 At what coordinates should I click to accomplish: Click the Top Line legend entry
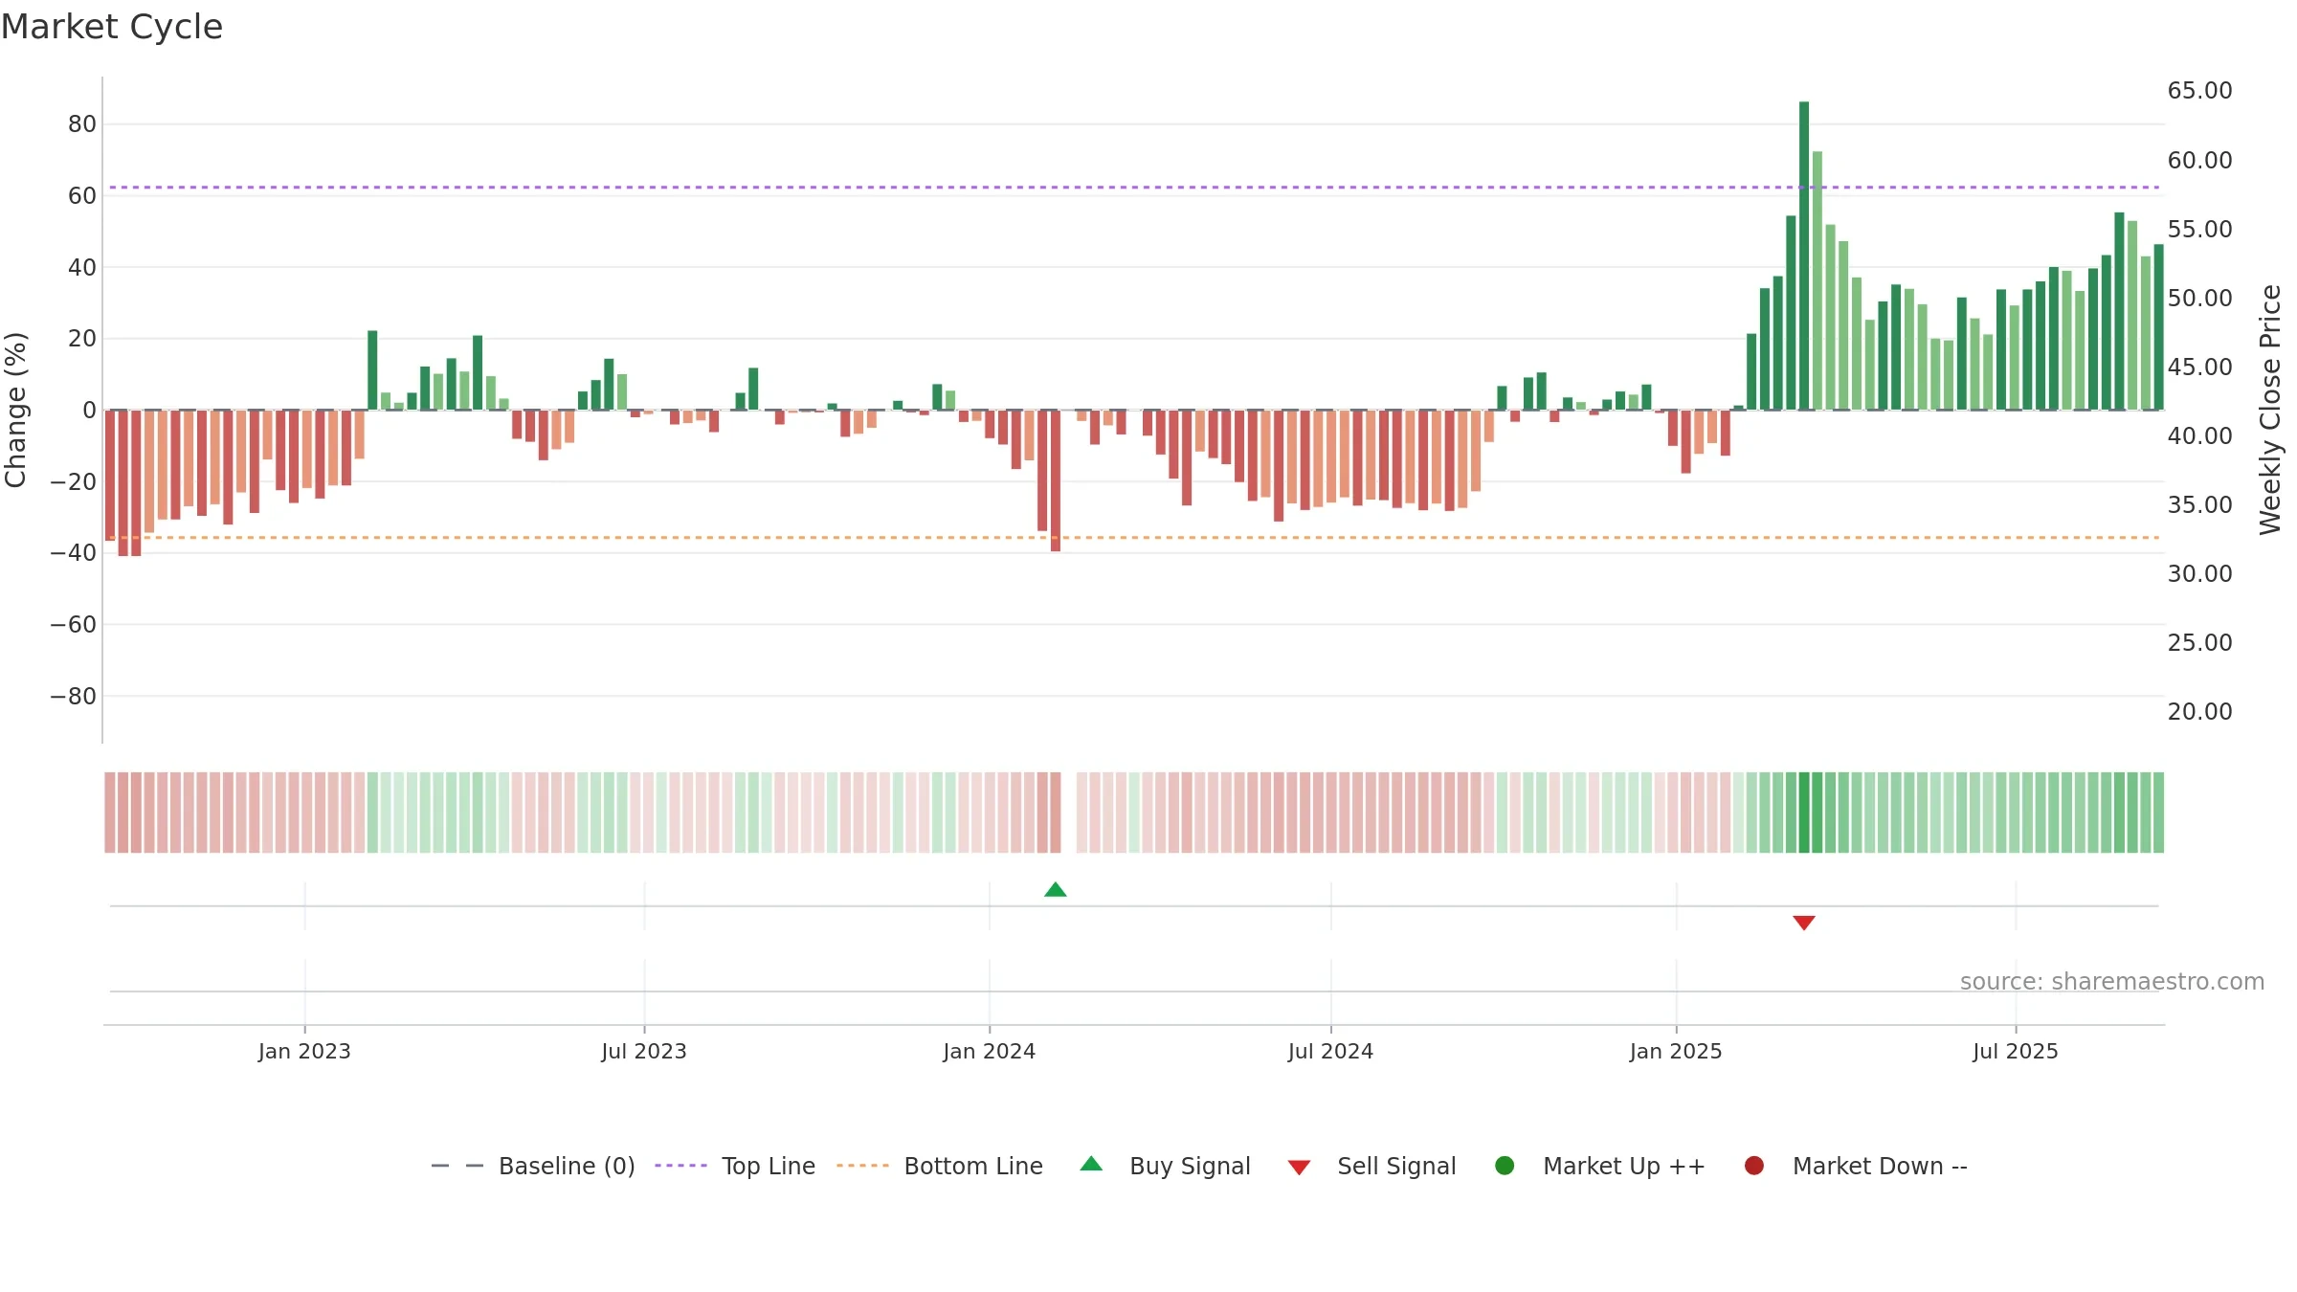735,1166
